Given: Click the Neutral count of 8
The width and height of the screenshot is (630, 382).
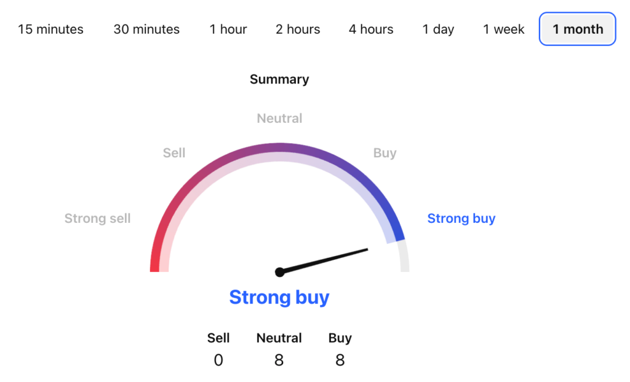Looking at the screenshot, I should (x=279, y=360).
